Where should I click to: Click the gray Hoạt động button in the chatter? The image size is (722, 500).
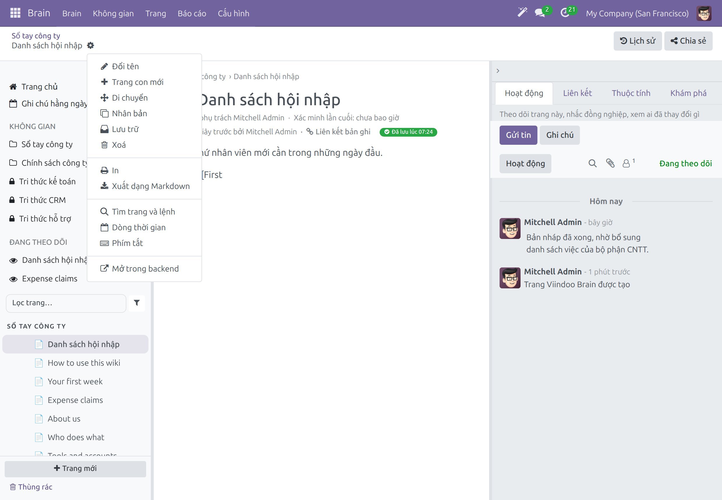525,164
